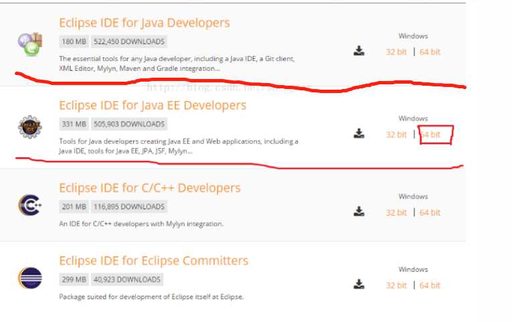Download 64 bit Eclipse Committers package

pos(430,285)
